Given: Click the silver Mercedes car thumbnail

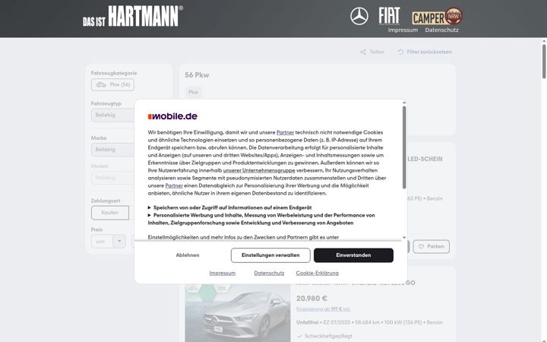Looking at the screenshot, I should click(x=238, y=312).
